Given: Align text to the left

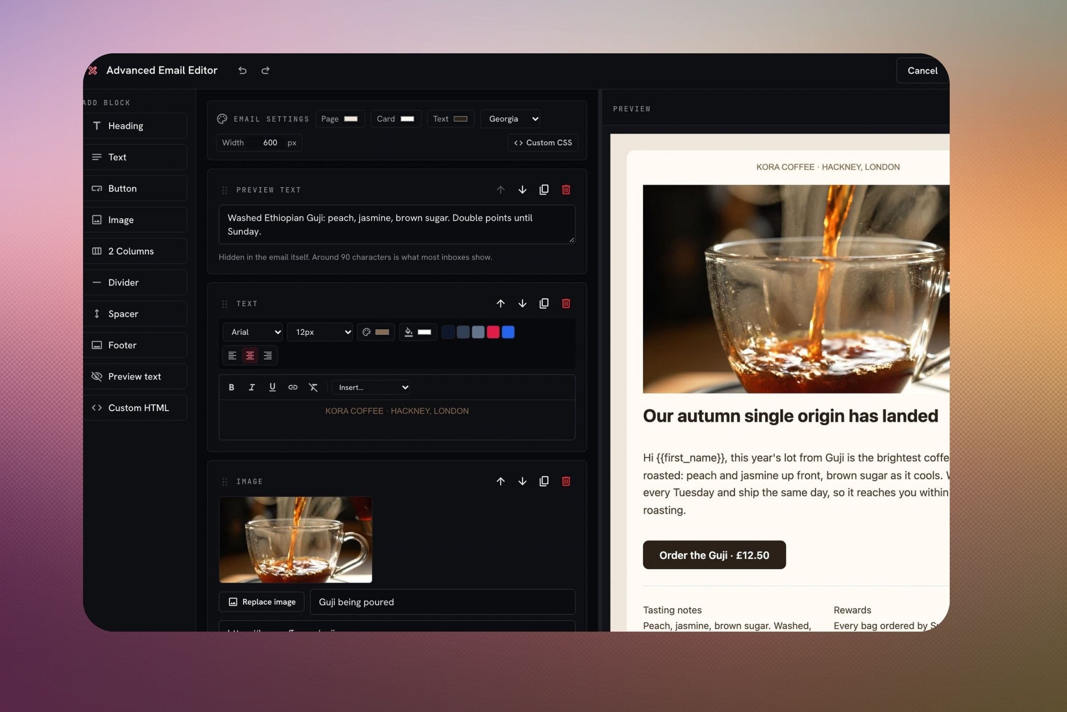Looking at the screenshot, I should 232,356.
